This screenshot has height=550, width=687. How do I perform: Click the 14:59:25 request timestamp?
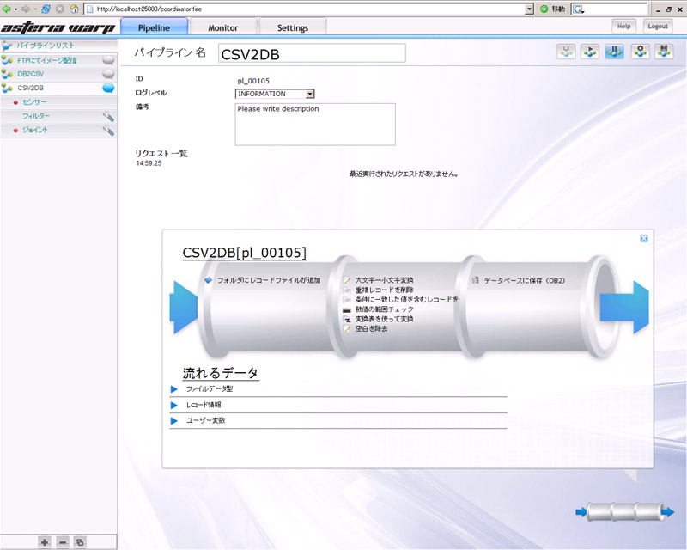pos(149,163)
